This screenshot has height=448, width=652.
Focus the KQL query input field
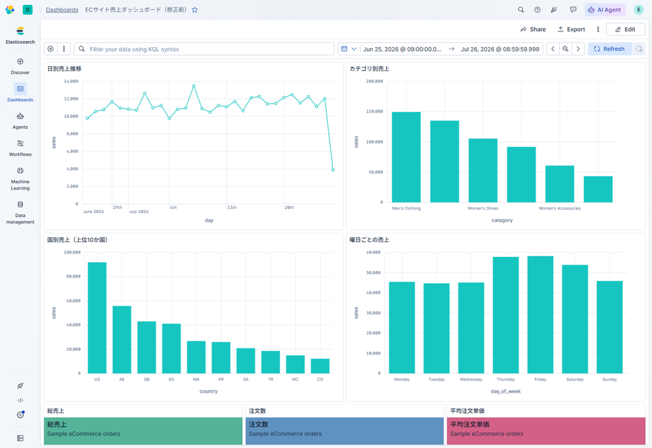pyautogui.click(x=204, y=49)
